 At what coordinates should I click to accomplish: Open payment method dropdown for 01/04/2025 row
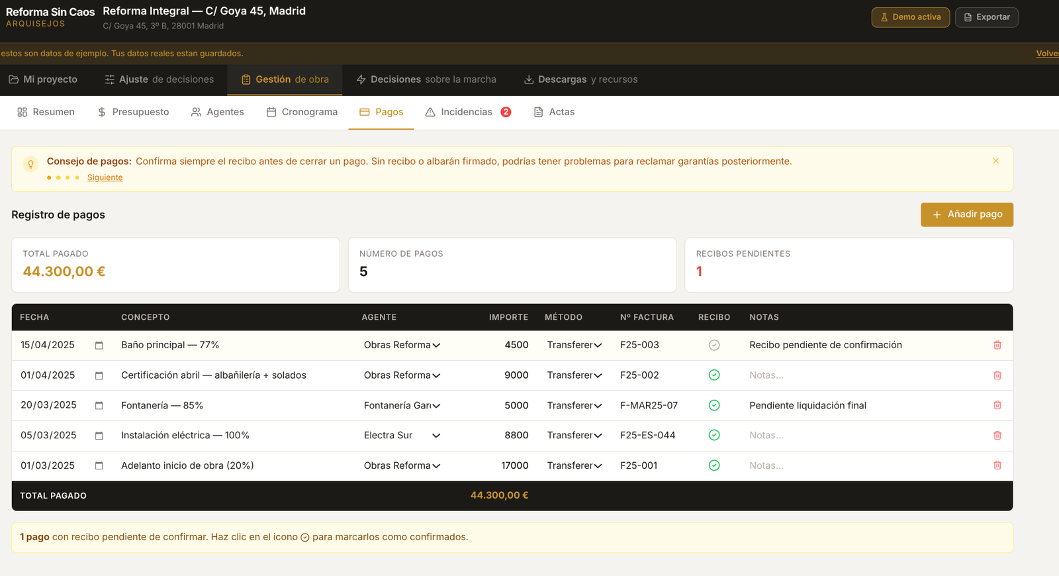pyautogui.click(x=575, y=375)
